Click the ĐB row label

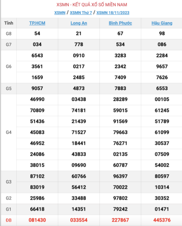point(9,220)
